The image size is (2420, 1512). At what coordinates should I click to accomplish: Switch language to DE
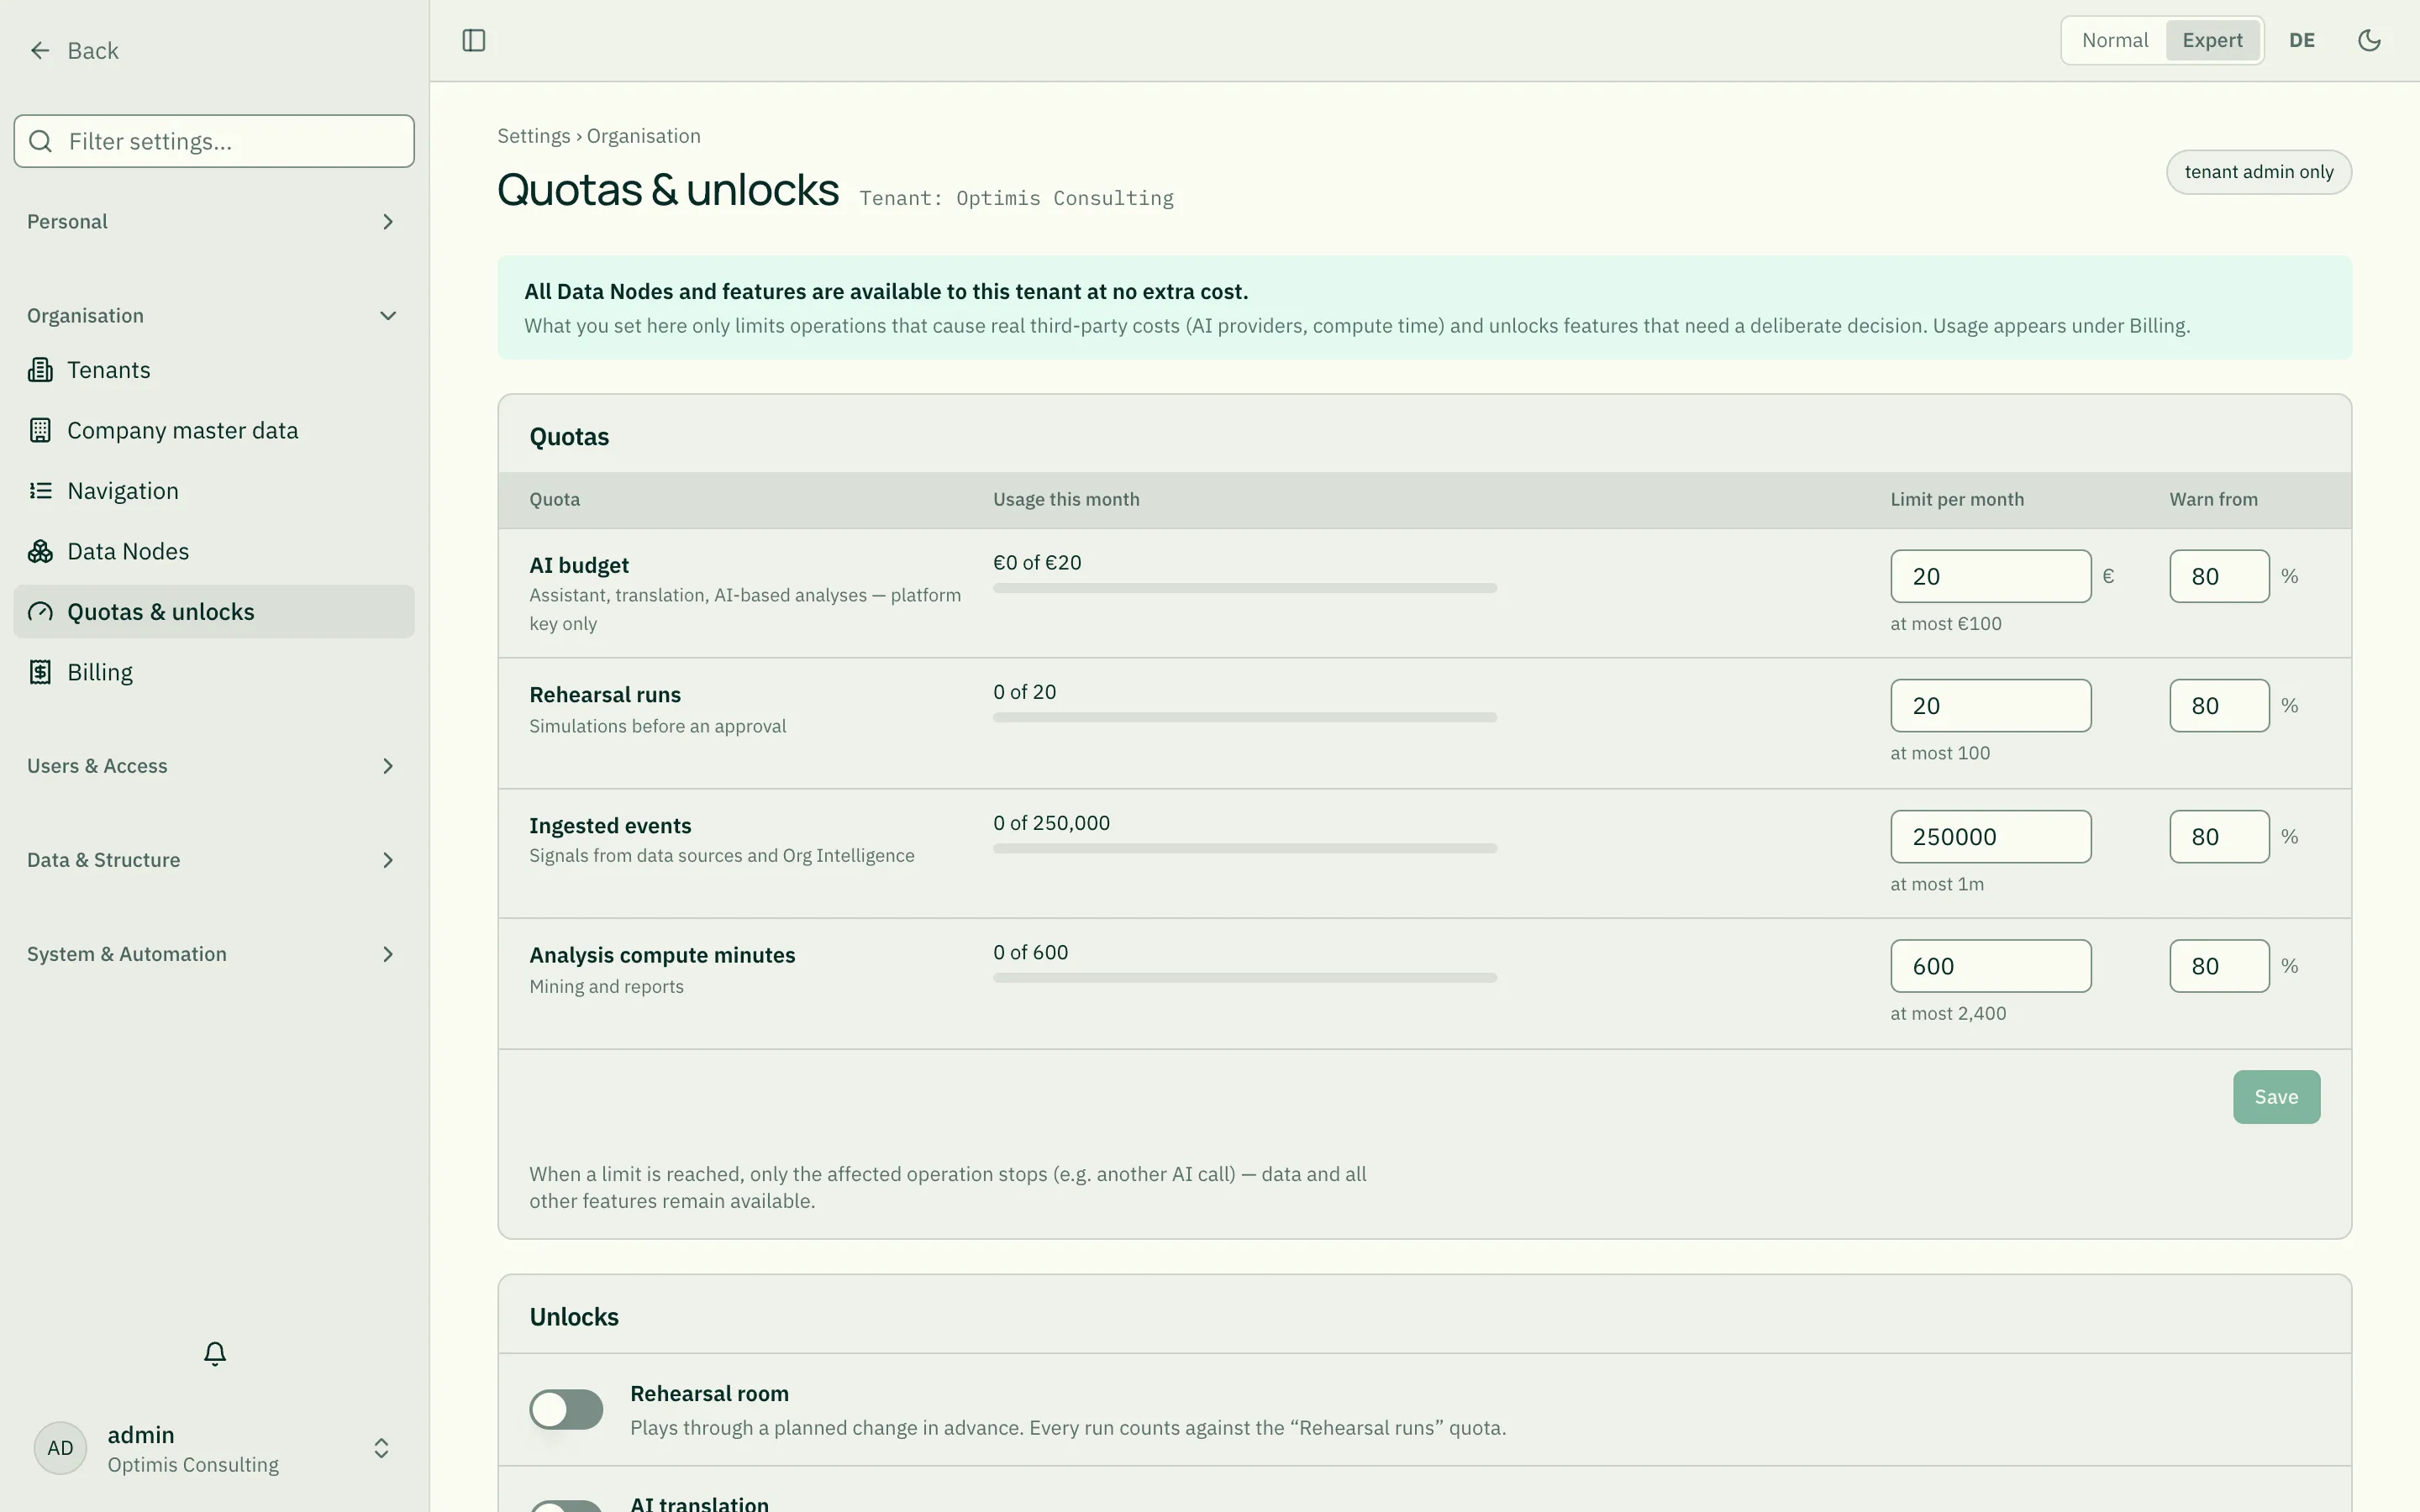[2301, 41]
